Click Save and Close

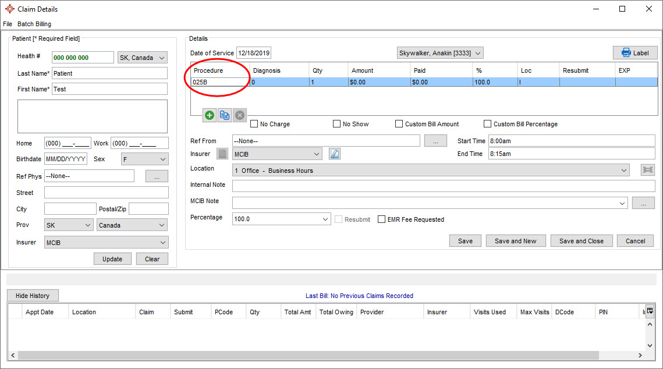(582, 240)
